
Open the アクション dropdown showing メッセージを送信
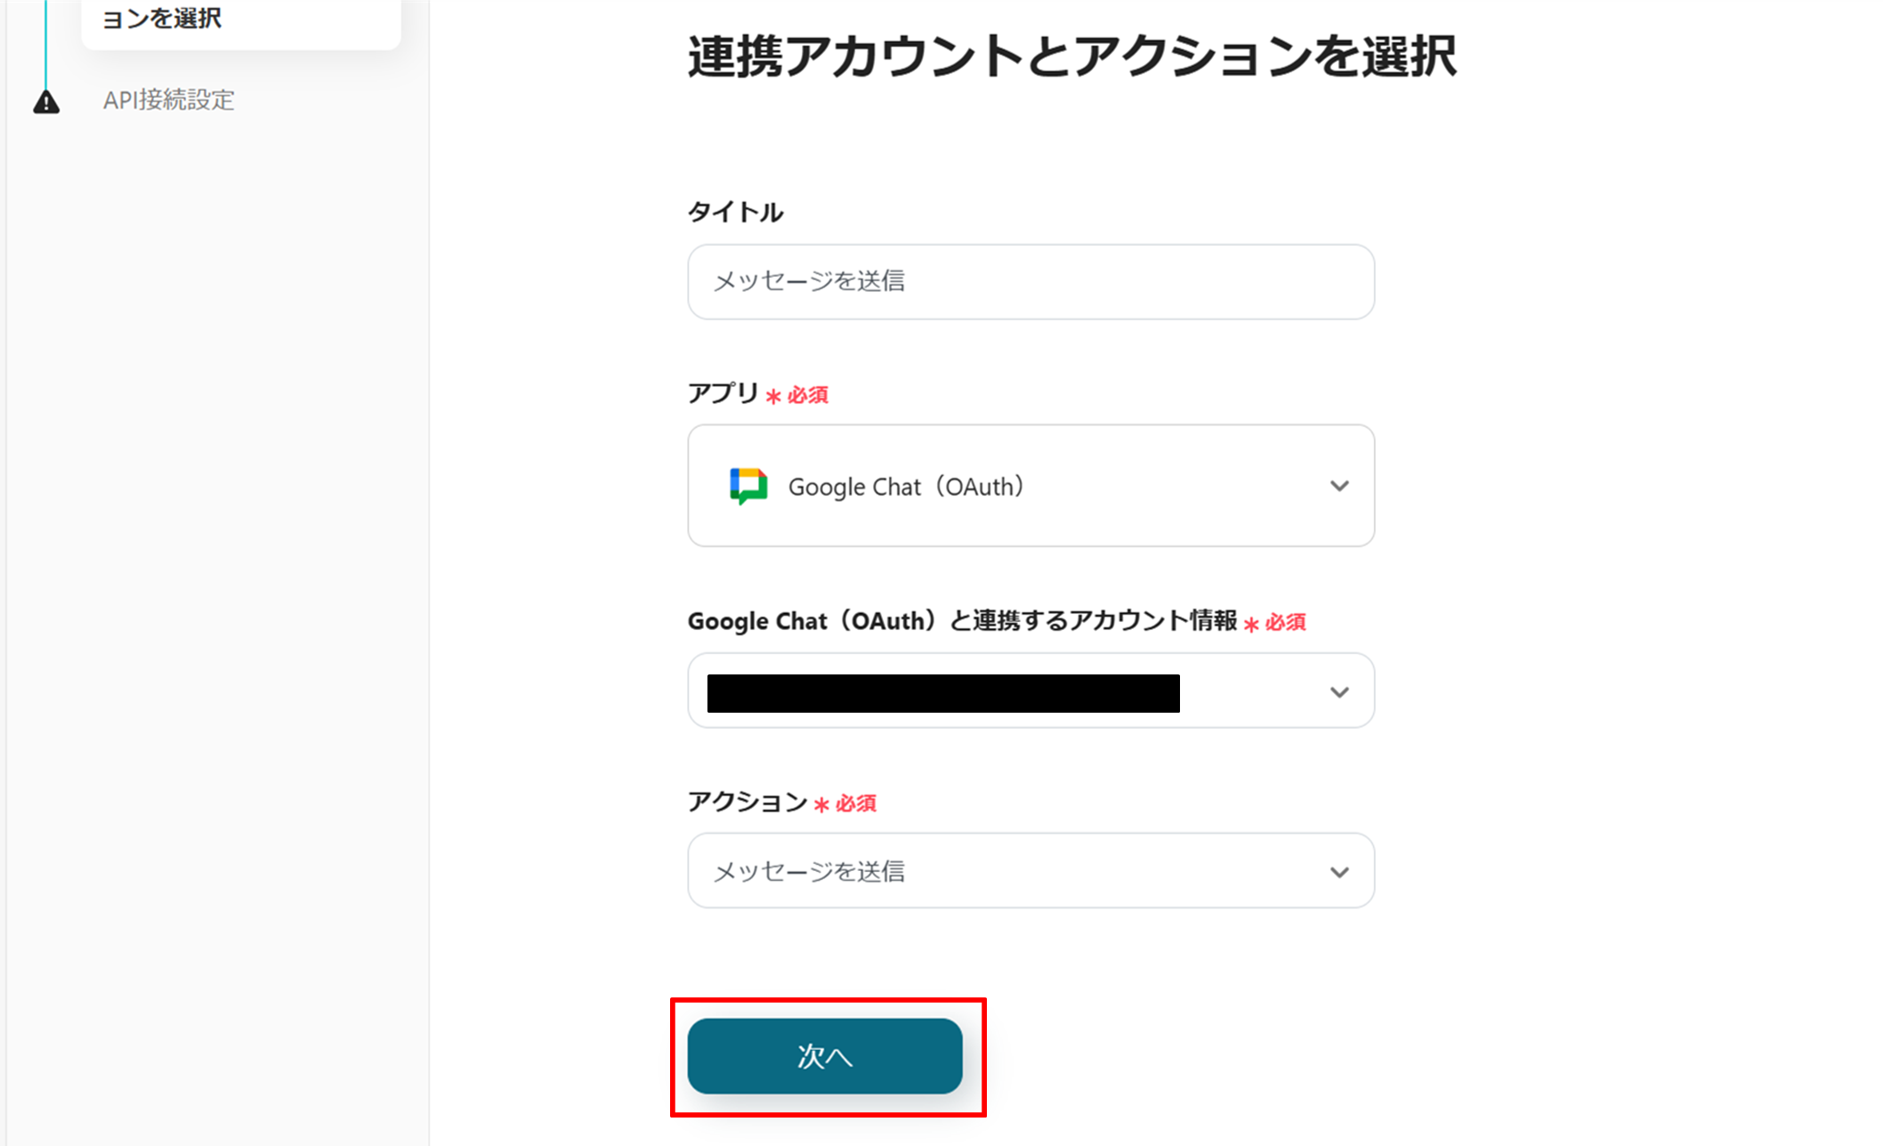click(1030, 870)
